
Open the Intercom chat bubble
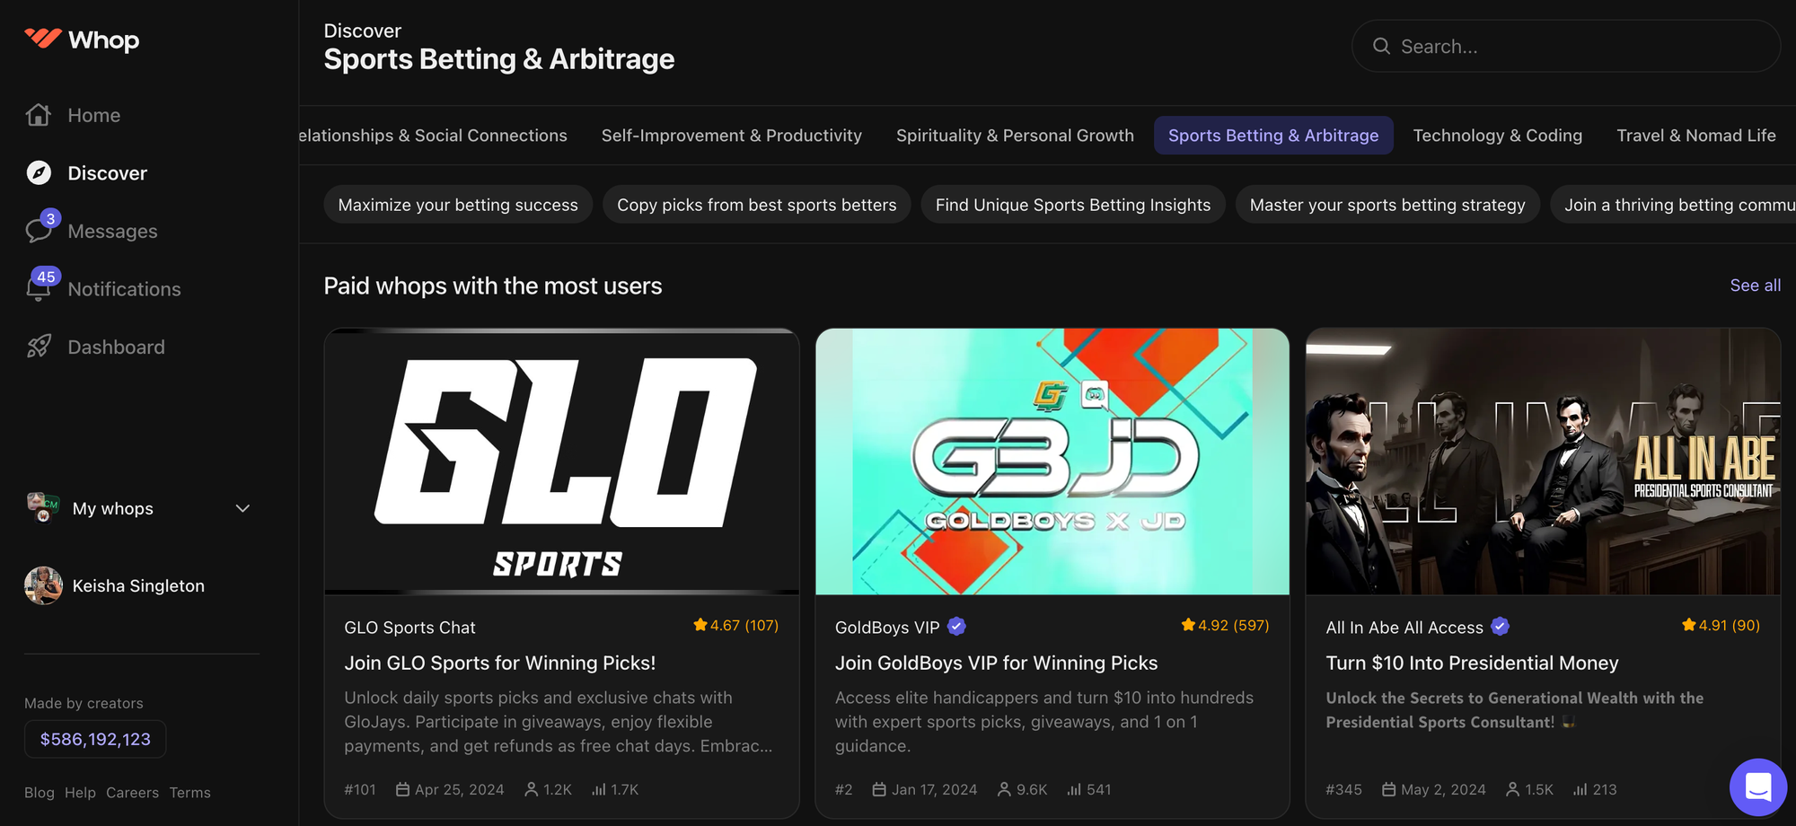coord(1758,786)
